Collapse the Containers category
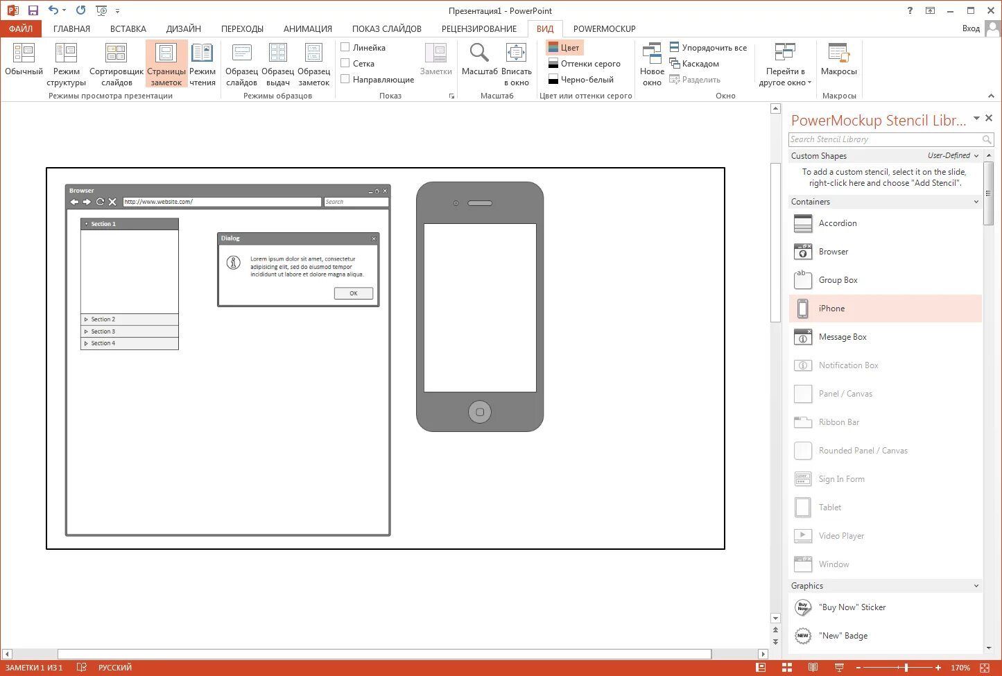Viewport: 1002px width, 676px height. [976, 202]
